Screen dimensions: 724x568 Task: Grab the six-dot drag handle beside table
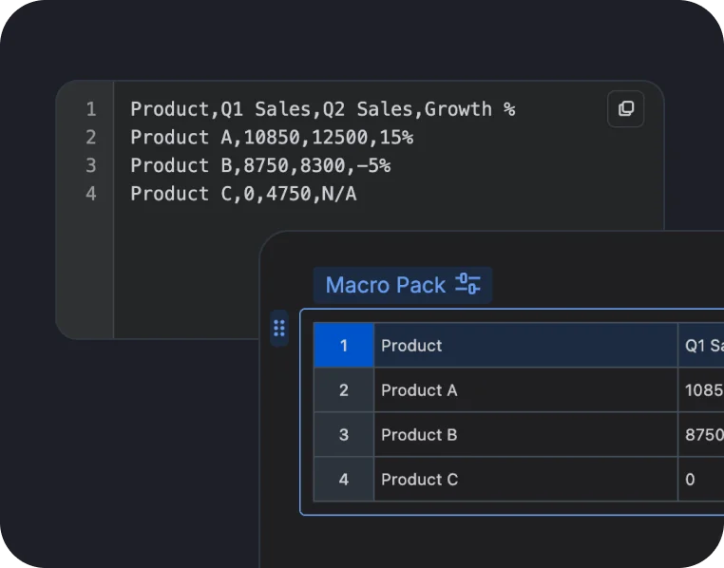(279, 328)
